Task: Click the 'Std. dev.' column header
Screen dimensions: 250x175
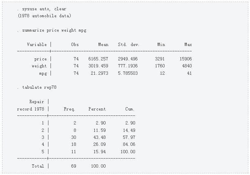Action: click(x=128, y=44)
